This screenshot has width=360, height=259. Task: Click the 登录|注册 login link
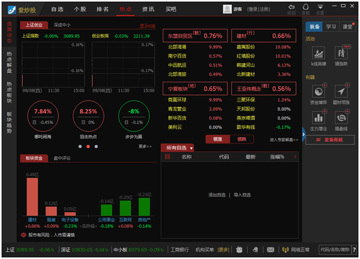(x=259, y=9)
